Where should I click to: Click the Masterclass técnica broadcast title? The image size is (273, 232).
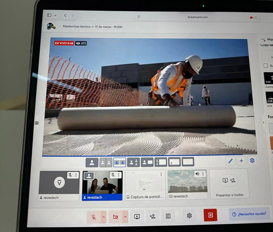coord(92,27)
